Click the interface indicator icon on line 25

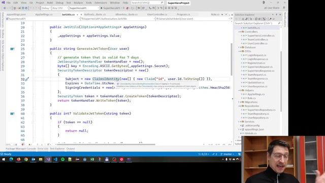click(x=12, y=49)
